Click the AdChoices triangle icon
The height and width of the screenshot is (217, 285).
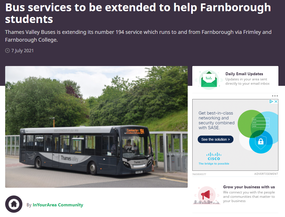click(272, 101)
